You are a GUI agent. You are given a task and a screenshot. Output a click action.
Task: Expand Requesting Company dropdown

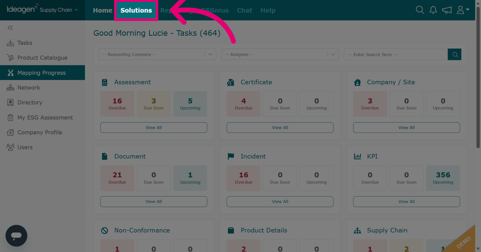157,54
